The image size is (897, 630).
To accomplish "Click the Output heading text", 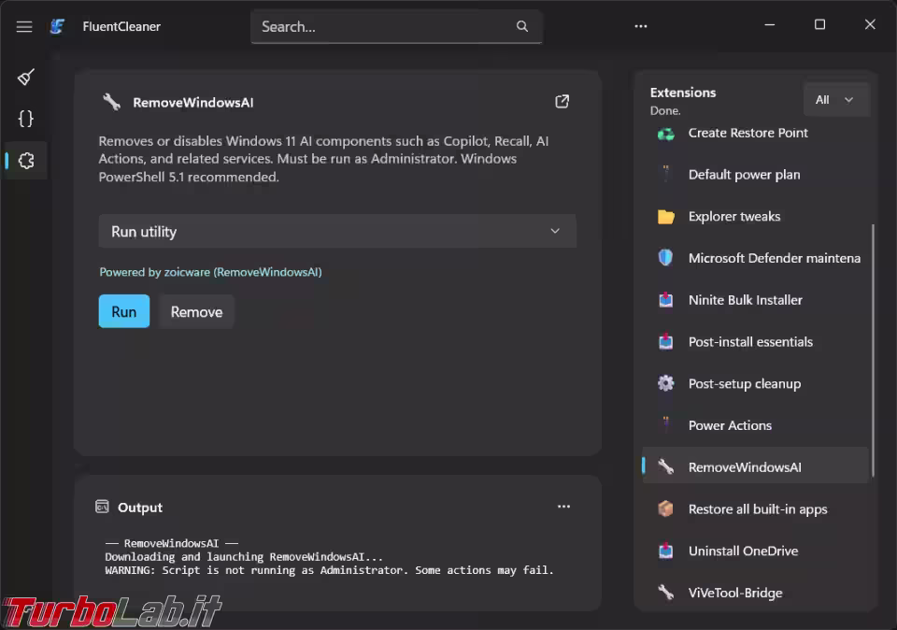I will point(140,507).
